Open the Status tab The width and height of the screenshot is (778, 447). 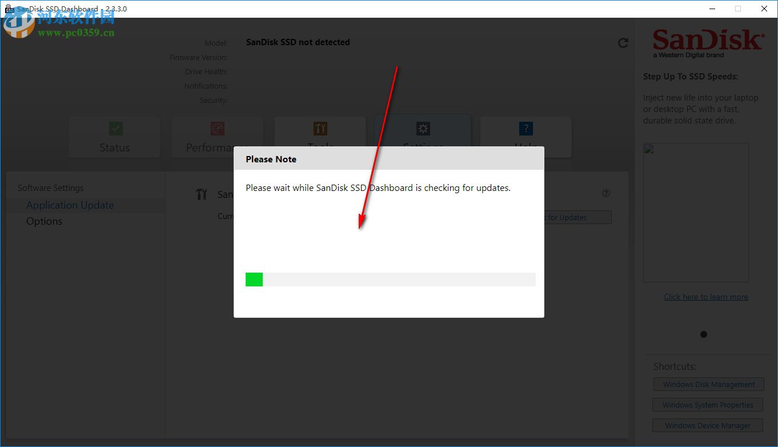tap(115, 137)
